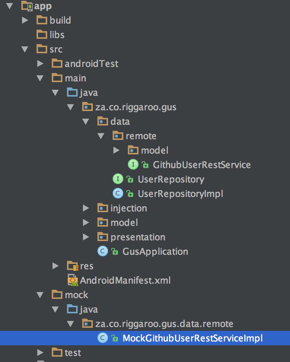The width and height of the screenshot is (290, 362).
Task: Click the test folder icon
Action: pos(57,352)
